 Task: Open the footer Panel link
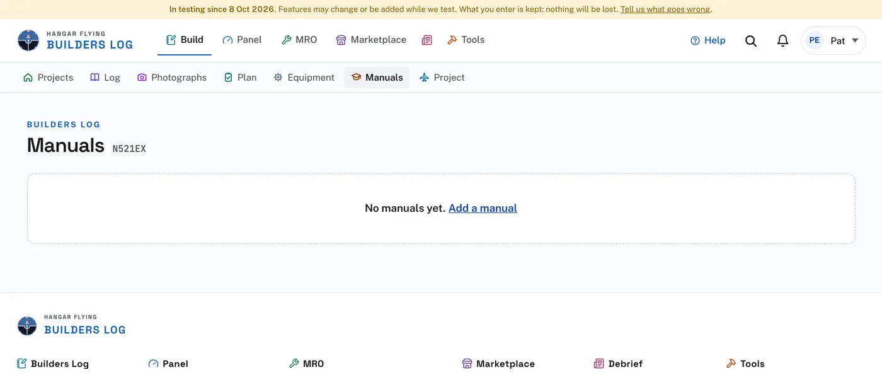point(168,364)
